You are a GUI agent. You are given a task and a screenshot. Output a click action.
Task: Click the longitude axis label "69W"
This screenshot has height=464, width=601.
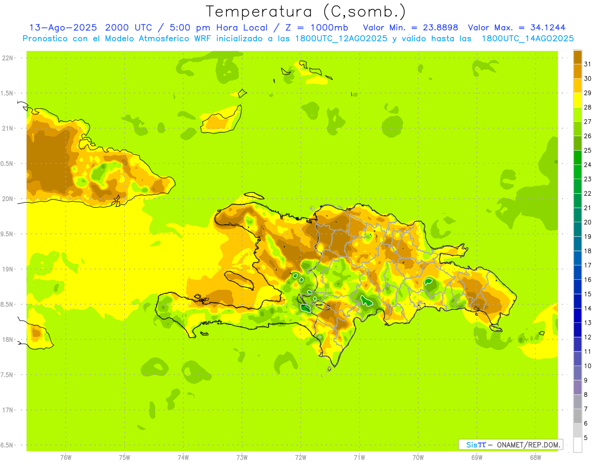[477, 457]
